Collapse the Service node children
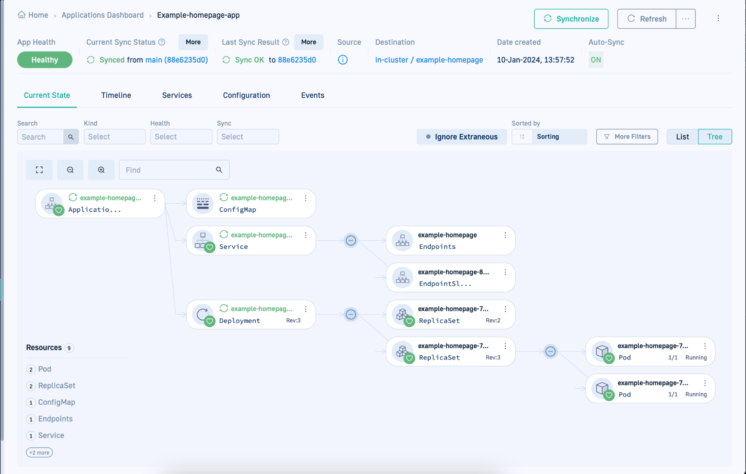The height and width of the screenshot is (474, 746). coord(350,241)
